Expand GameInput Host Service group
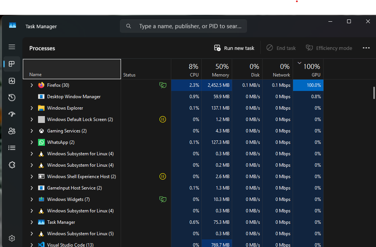Image resolution: width=376 pixels, height=247 pixels. click(32, 188)
